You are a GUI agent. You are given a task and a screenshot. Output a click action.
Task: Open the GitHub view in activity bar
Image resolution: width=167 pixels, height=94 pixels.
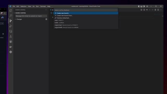(x=11, y=42)
